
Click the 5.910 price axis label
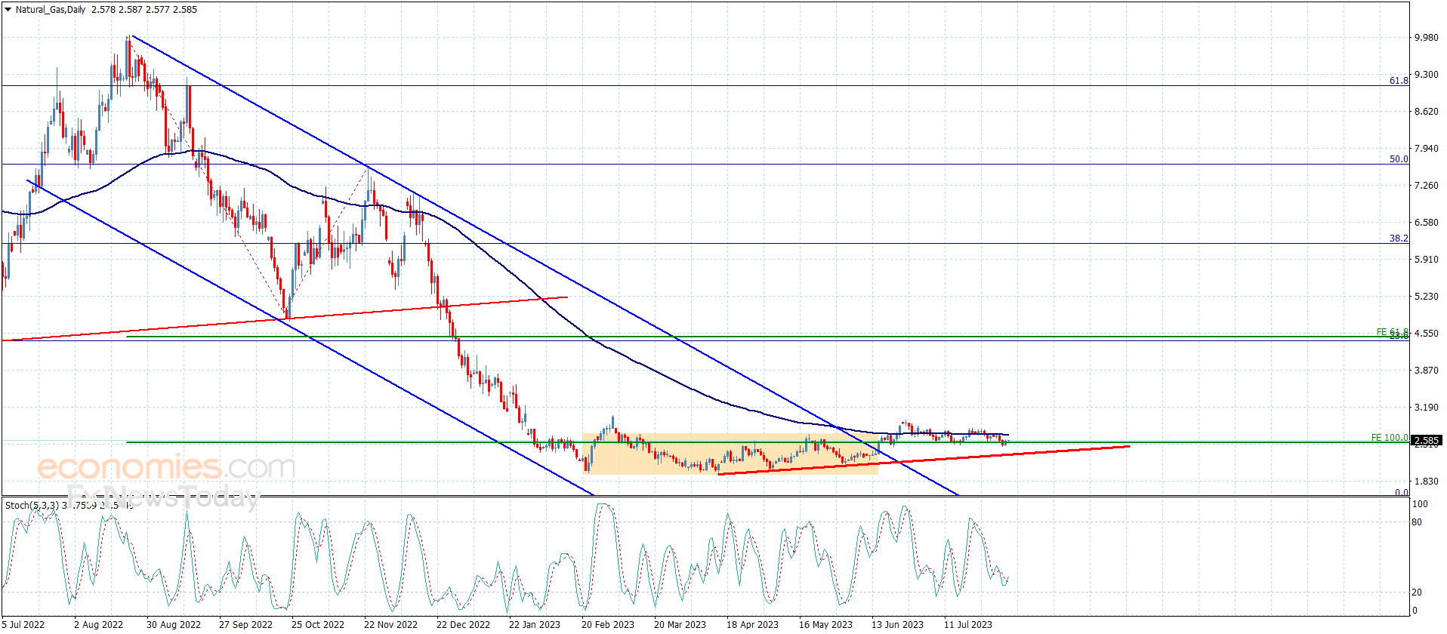point(1427,260)
